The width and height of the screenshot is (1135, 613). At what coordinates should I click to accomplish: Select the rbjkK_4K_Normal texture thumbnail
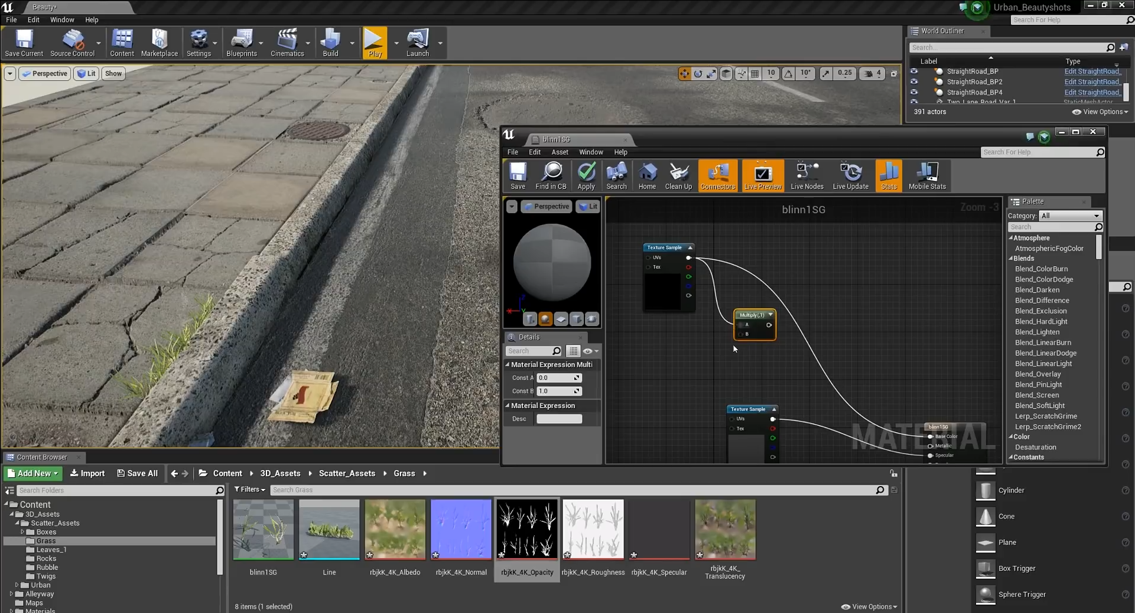[461, 530]
